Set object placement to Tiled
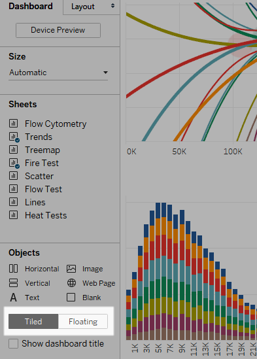This screenshot has height=359, width=257. [x=33, y=322]
